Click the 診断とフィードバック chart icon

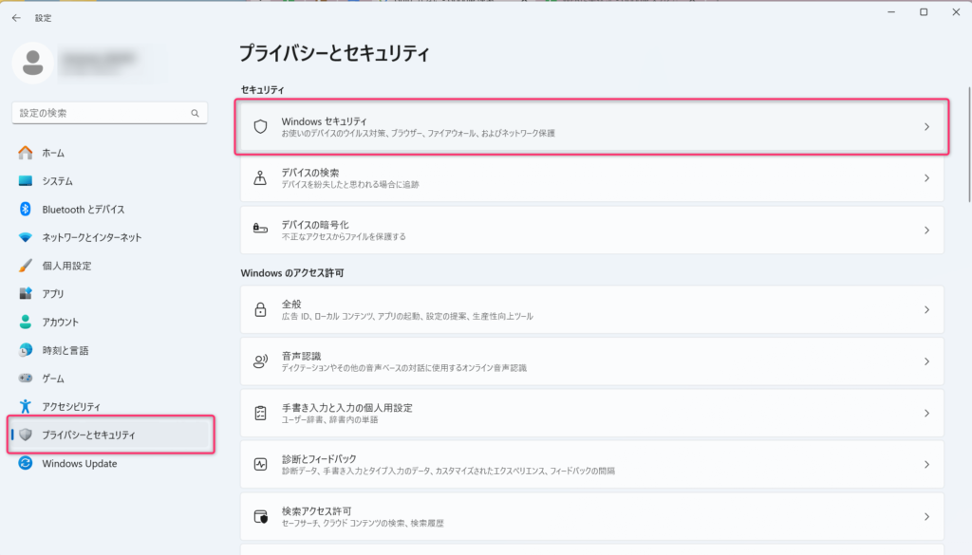point(260,464)
